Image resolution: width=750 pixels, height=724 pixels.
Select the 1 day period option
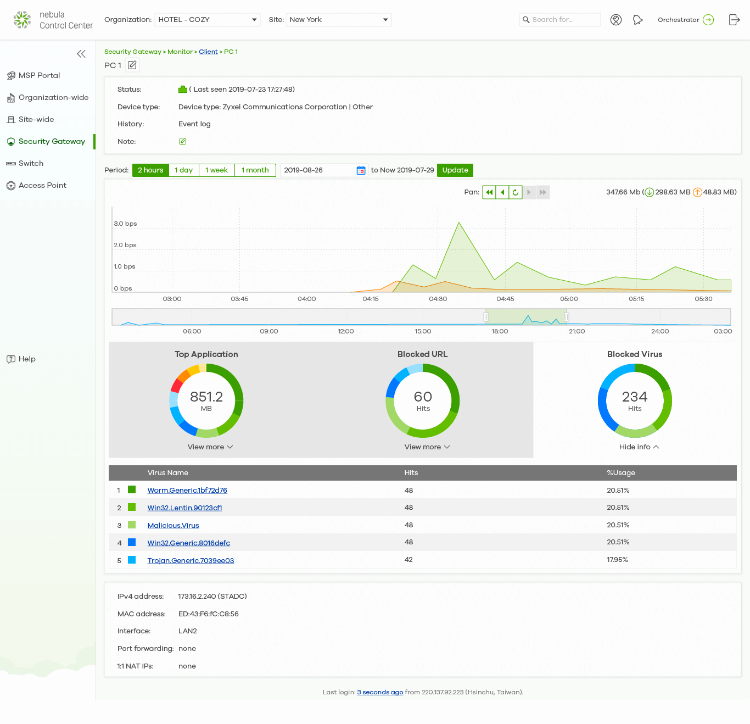point(183,170)
